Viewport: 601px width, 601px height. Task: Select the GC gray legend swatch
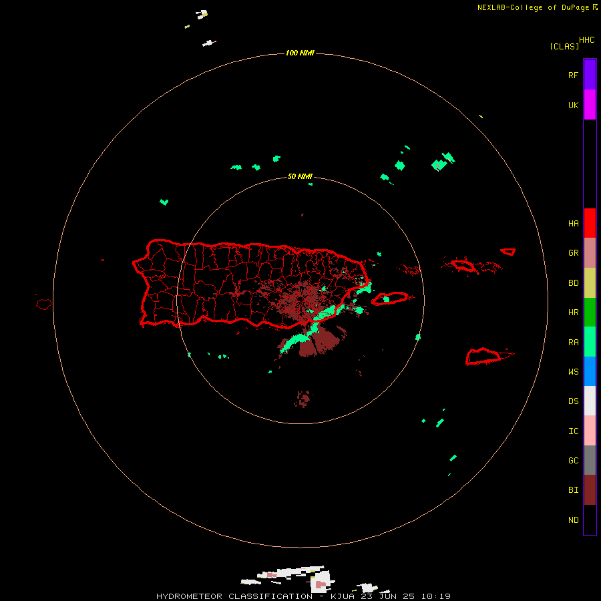tap(590, 460)
